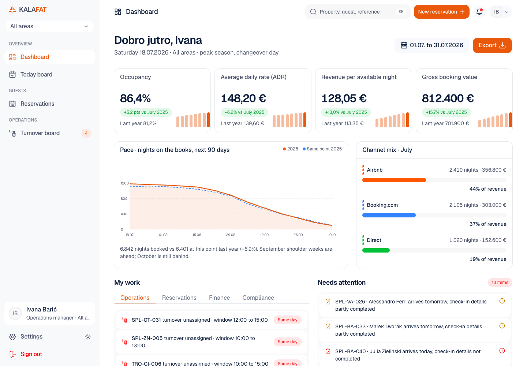The width and height of the screenshot is (527, 366).
Task: Click the Settings gear icon
Action: pyautogui.click(x=12, y=337)
